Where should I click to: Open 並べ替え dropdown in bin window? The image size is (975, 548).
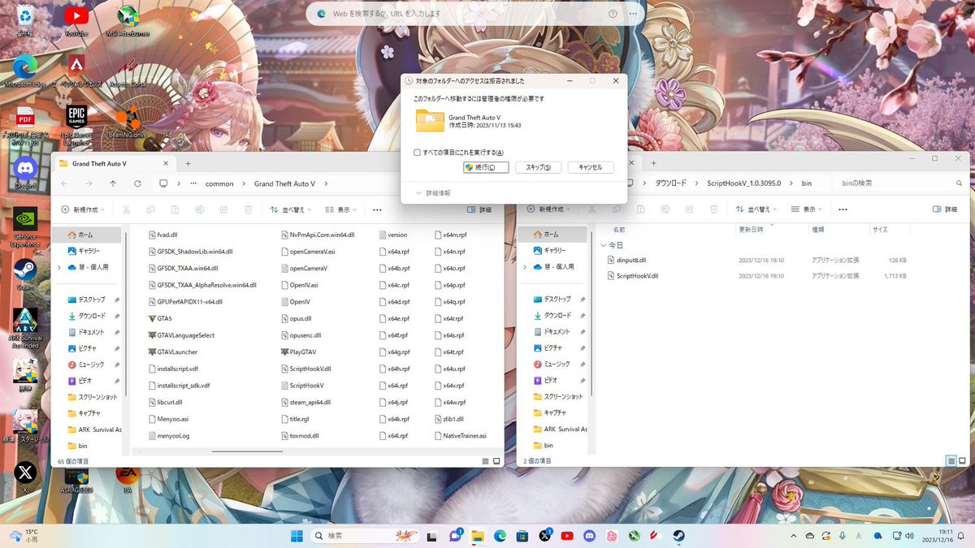tap(757, 209)
